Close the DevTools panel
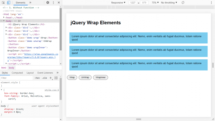Image resolution: width=215 pixels, height=121 pixels. tap(59, 3)
